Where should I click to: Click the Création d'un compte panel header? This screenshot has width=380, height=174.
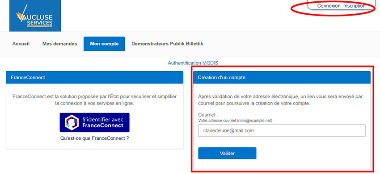click(x=282, y=77)
